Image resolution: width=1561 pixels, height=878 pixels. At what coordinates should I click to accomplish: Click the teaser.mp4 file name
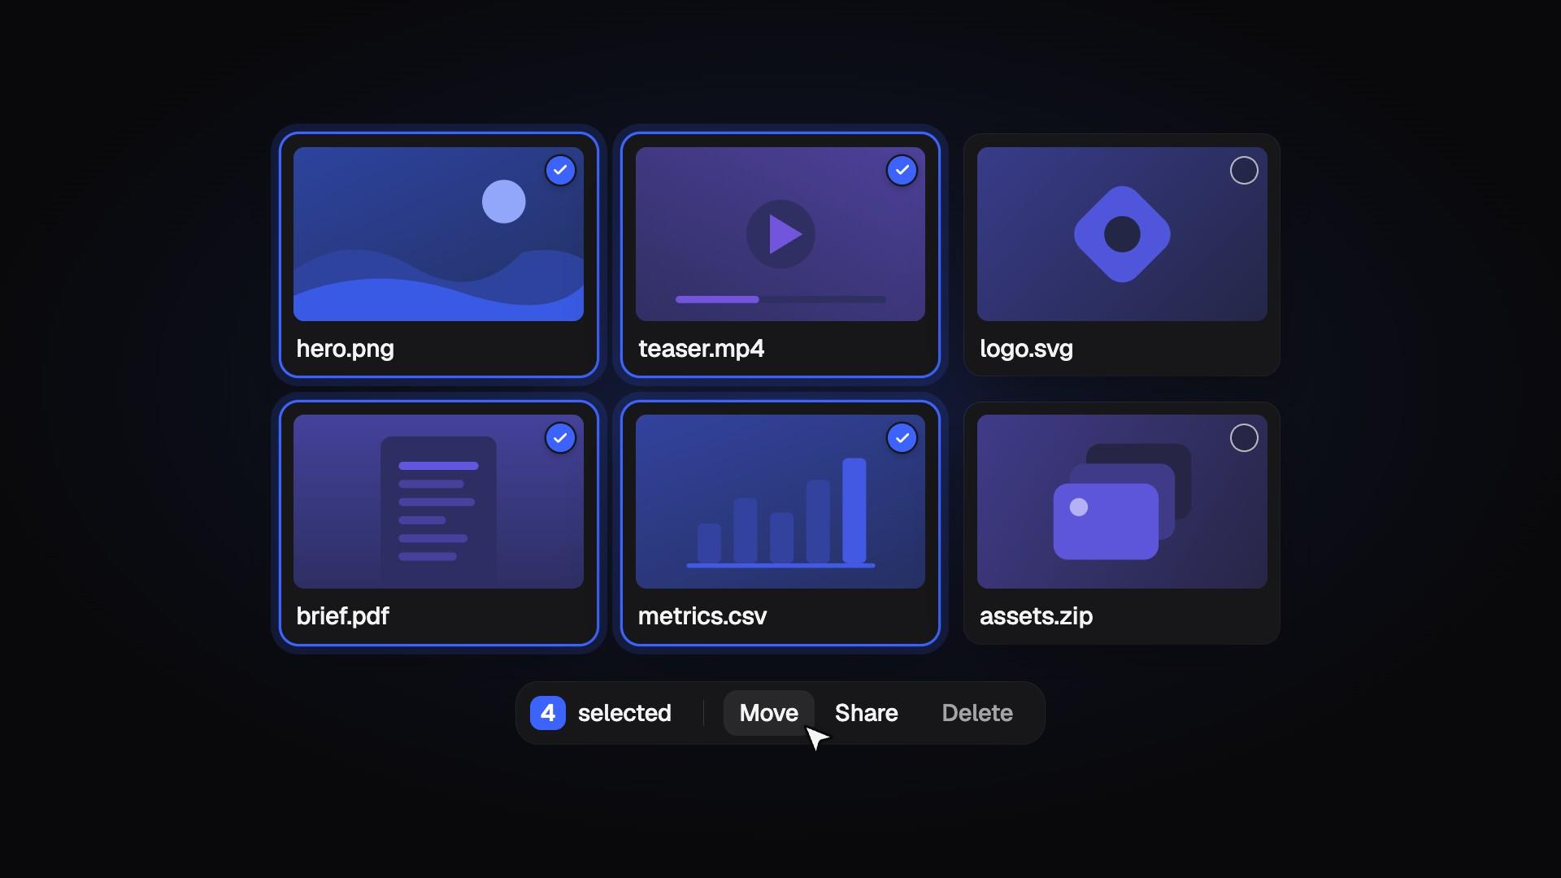[x=701, y=349]
